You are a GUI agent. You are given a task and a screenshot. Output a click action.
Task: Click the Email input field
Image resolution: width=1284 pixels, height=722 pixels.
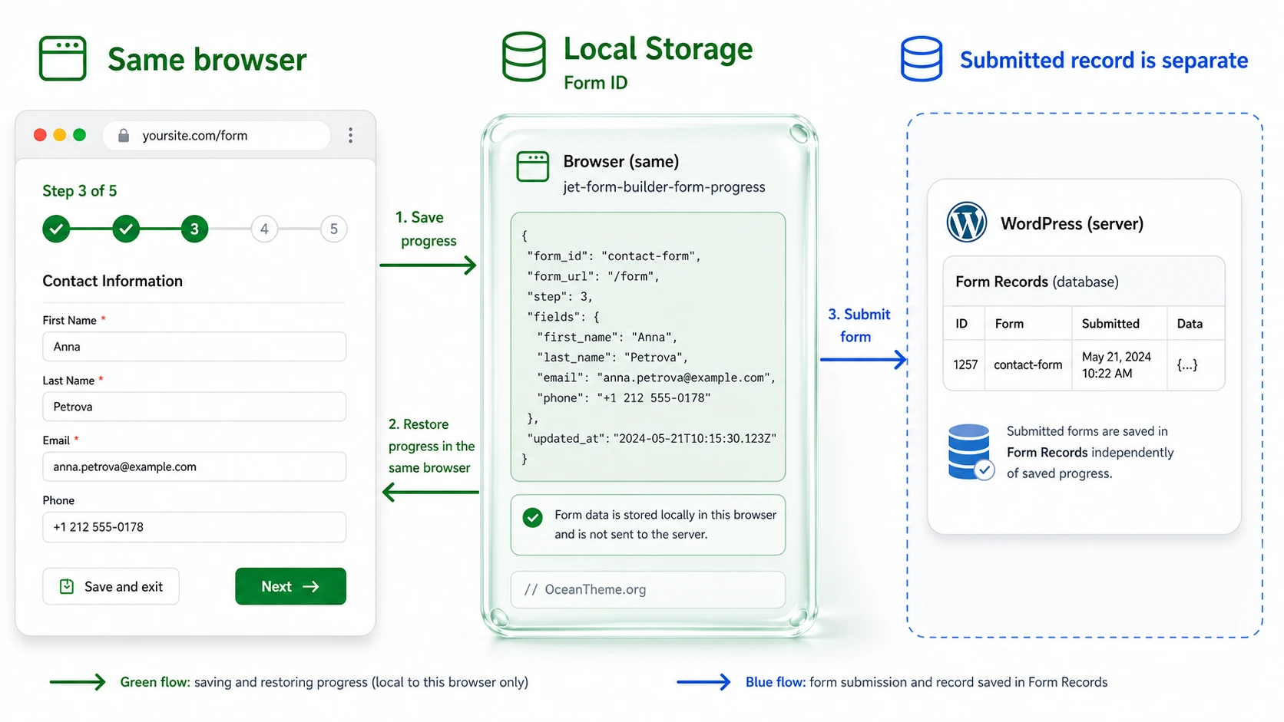[194, 466]
